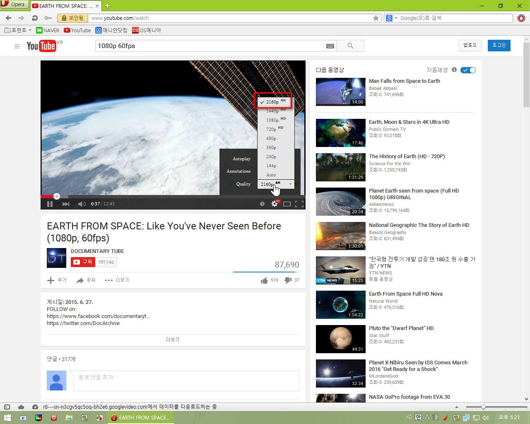Image resolution: width=530 pixels, height=424 pixels.
Task: Adjust the browser zoom slider
Action: (x=483, y=407)
